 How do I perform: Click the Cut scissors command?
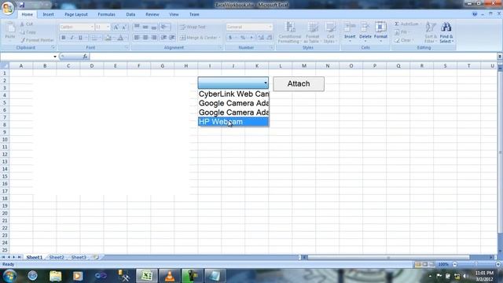click(x=26, y=24)
